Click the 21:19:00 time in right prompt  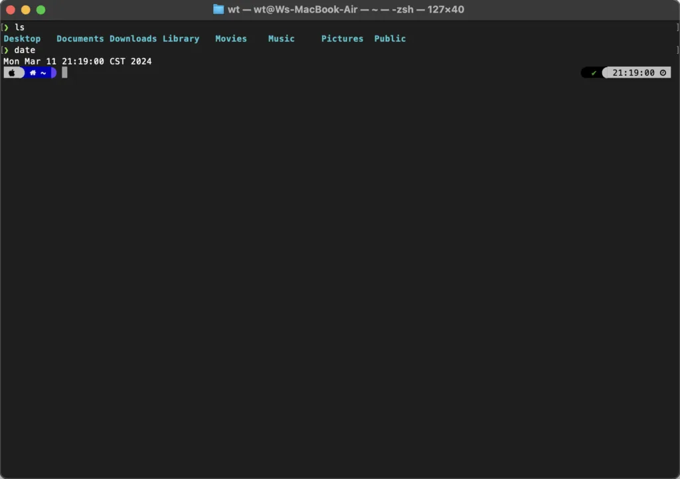634,73
